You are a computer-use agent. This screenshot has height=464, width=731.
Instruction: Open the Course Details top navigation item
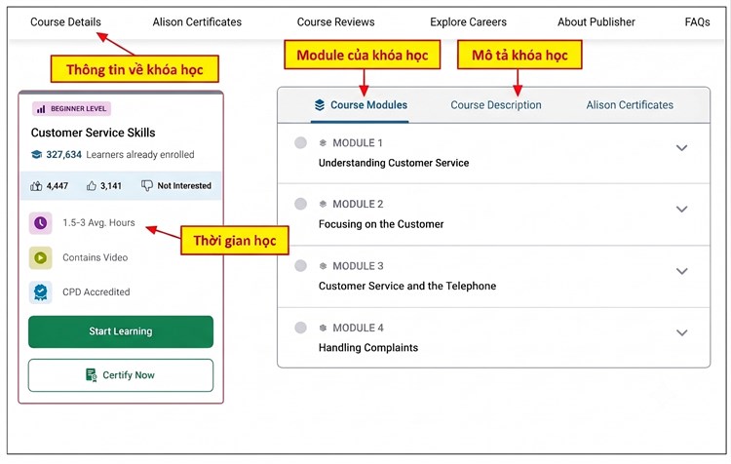click(x=65, y=21)
